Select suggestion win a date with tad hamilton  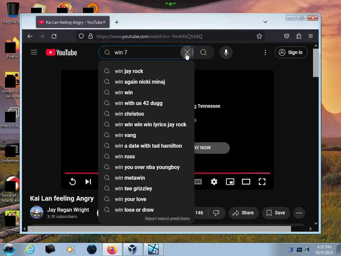click(x=146, y=146)
